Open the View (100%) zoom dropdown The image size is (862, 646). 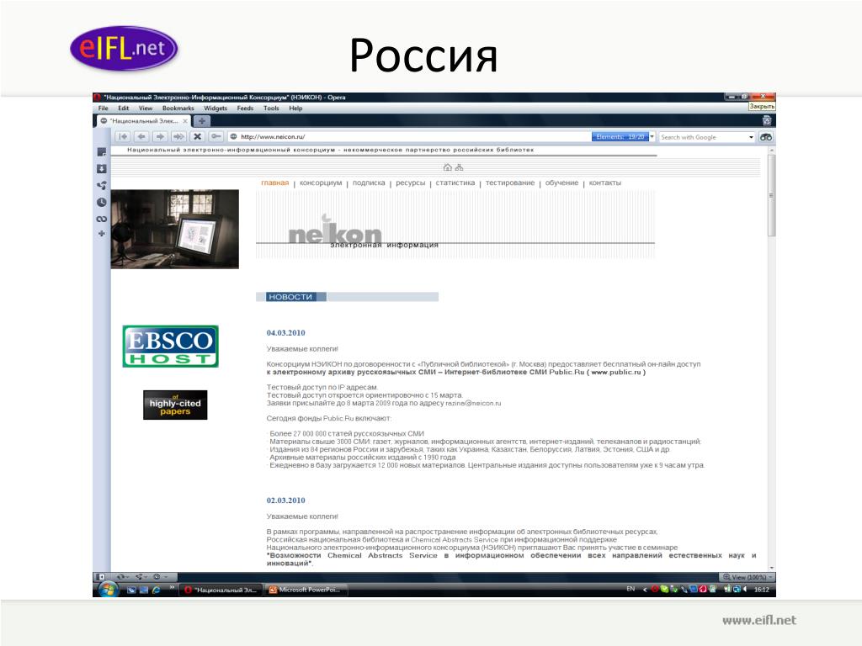tap(748, 577)
